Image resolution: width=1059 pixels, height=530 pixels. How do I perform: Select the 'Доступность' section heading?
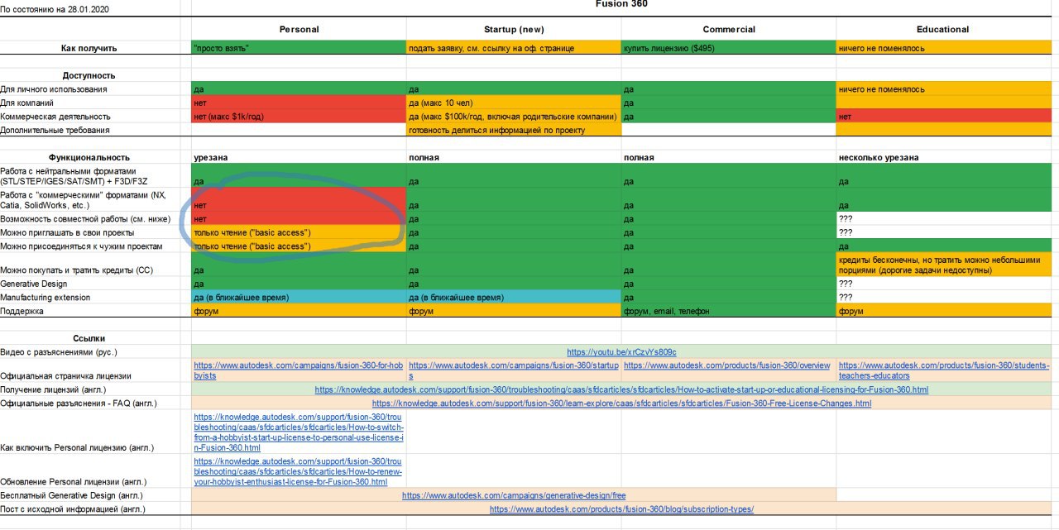(89, 76)
